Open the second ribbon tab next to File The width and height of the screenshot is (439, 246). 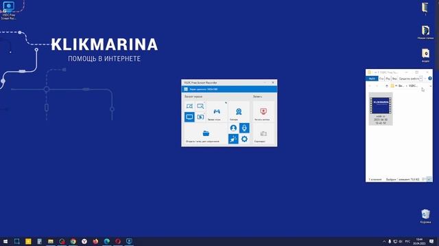pyautogui.click(x=381, y=79)
